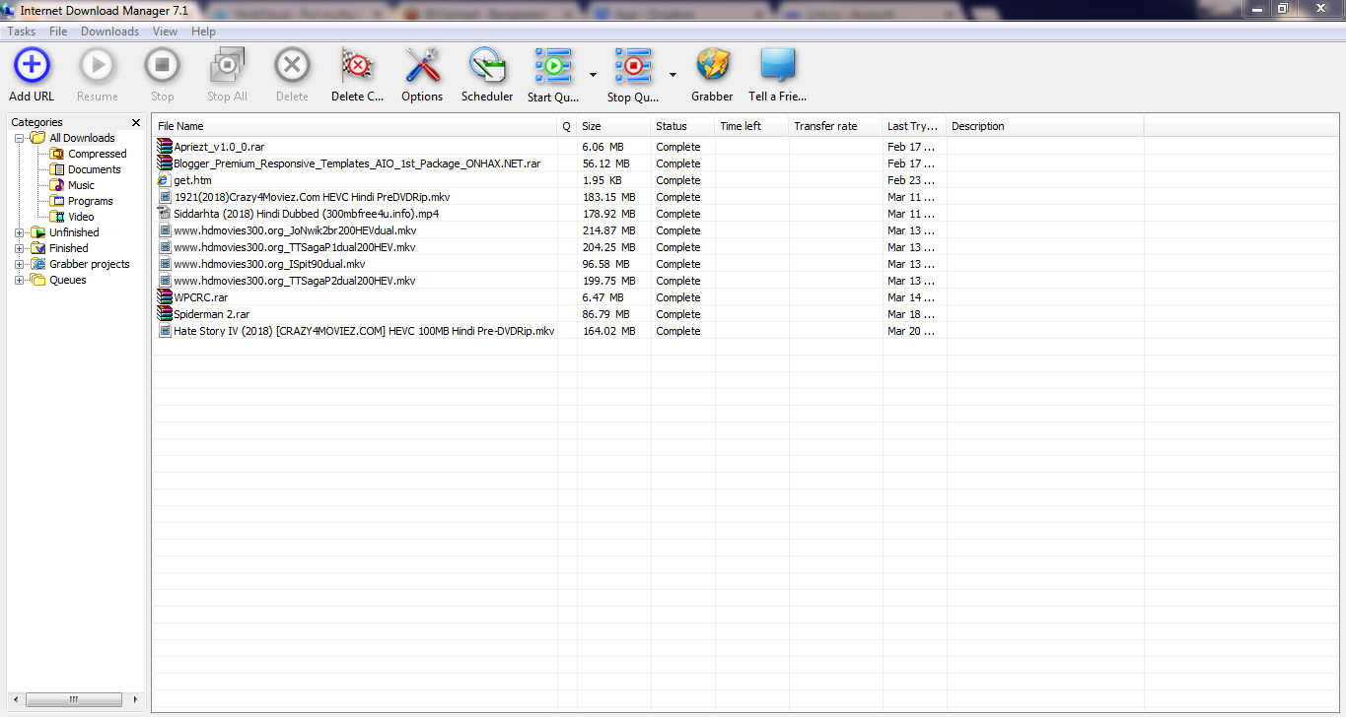The width and height of the screenshot is (1346, 717).
Task: Sort by the Size column header
Action: click(x=614, y=126)
